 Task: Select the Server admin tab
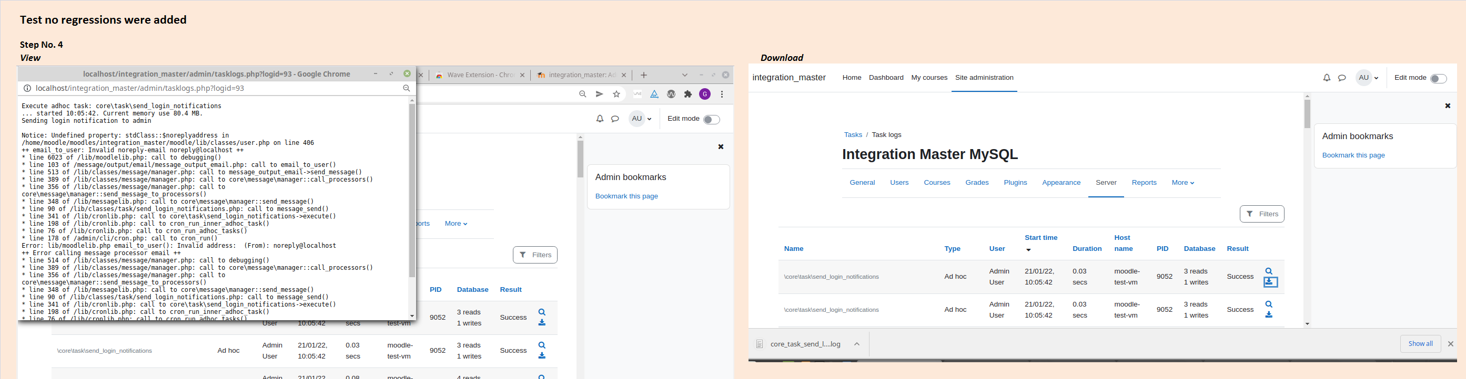tap(1106, 183)
